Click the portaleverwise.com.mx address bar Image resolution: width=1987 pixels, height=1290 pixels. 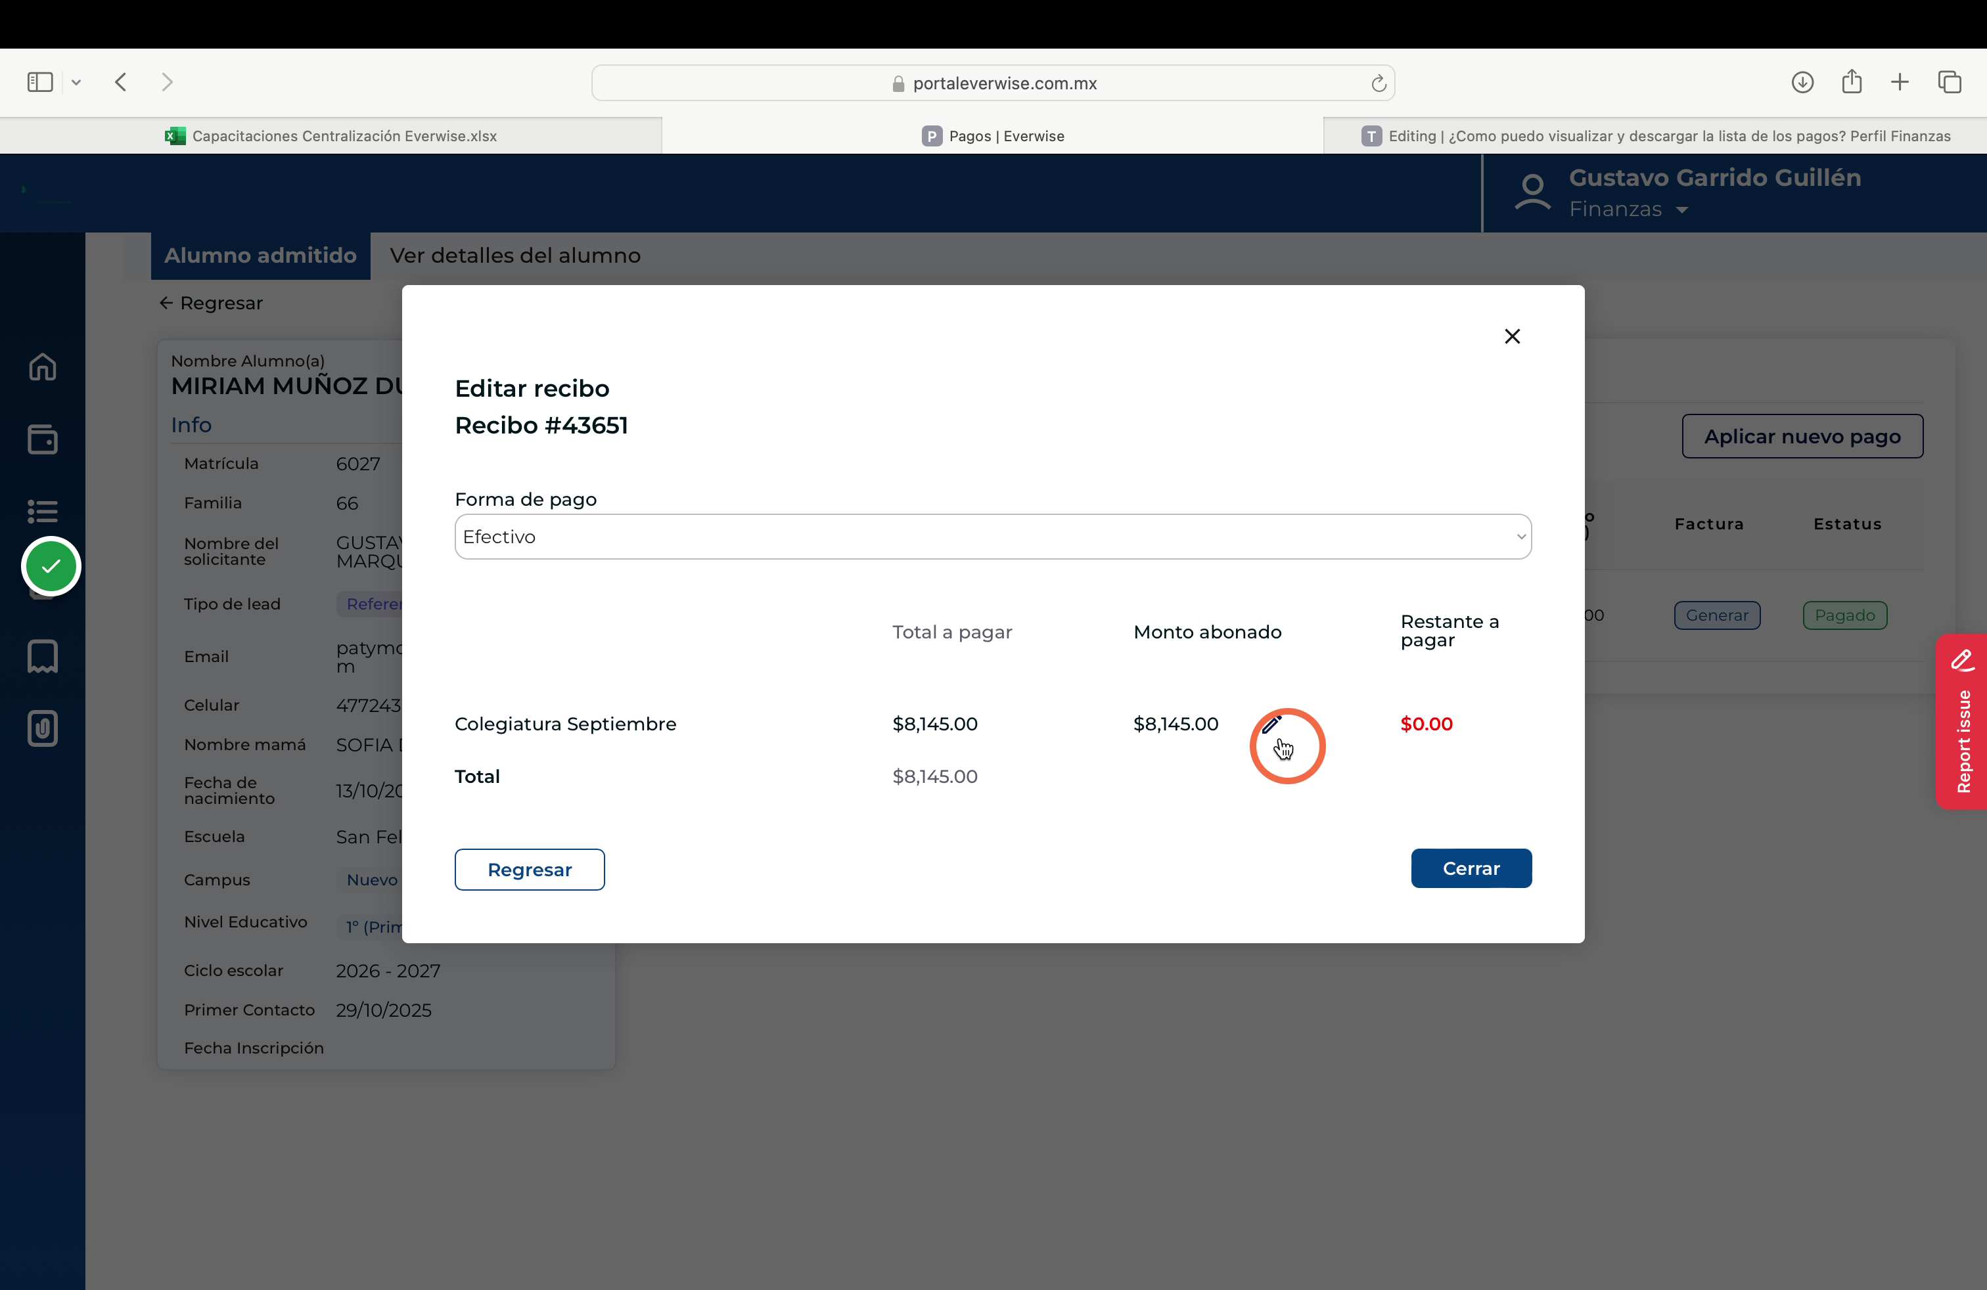pos(993,83)
